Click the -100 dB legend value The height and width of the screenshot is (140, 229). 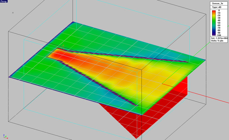point(219,35)
